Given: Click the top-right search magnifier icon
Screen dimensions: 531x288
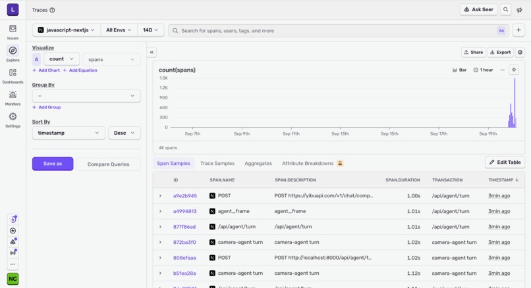Looking at the screenshot, I should [505, 9].
